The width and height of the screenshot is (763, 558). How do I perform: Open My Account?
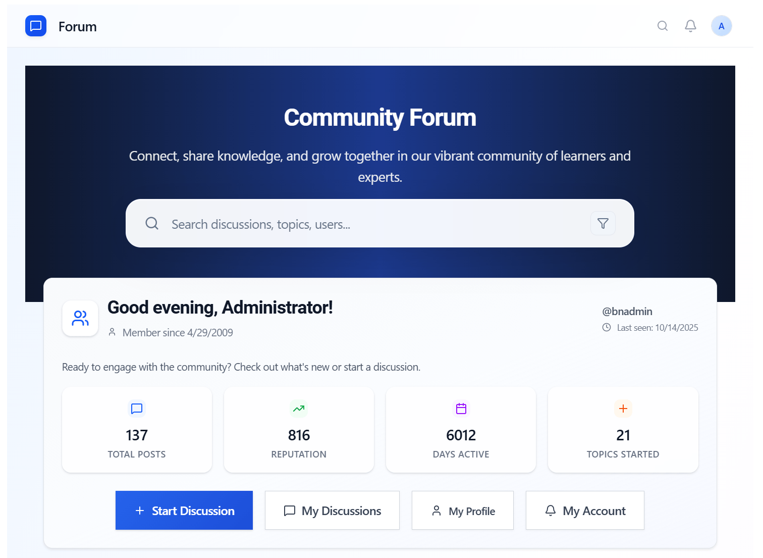coord(585,511)
